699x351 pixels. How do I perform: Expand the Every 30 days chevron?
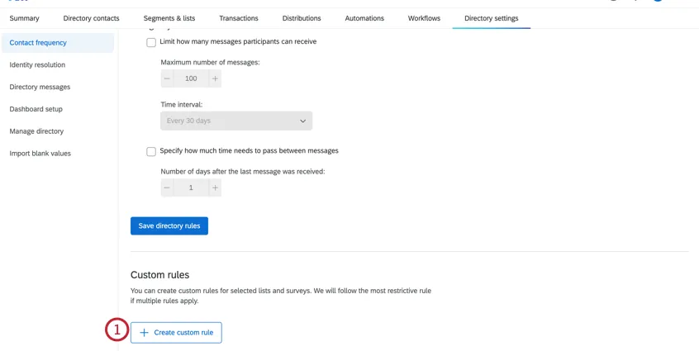pos(302,121)
